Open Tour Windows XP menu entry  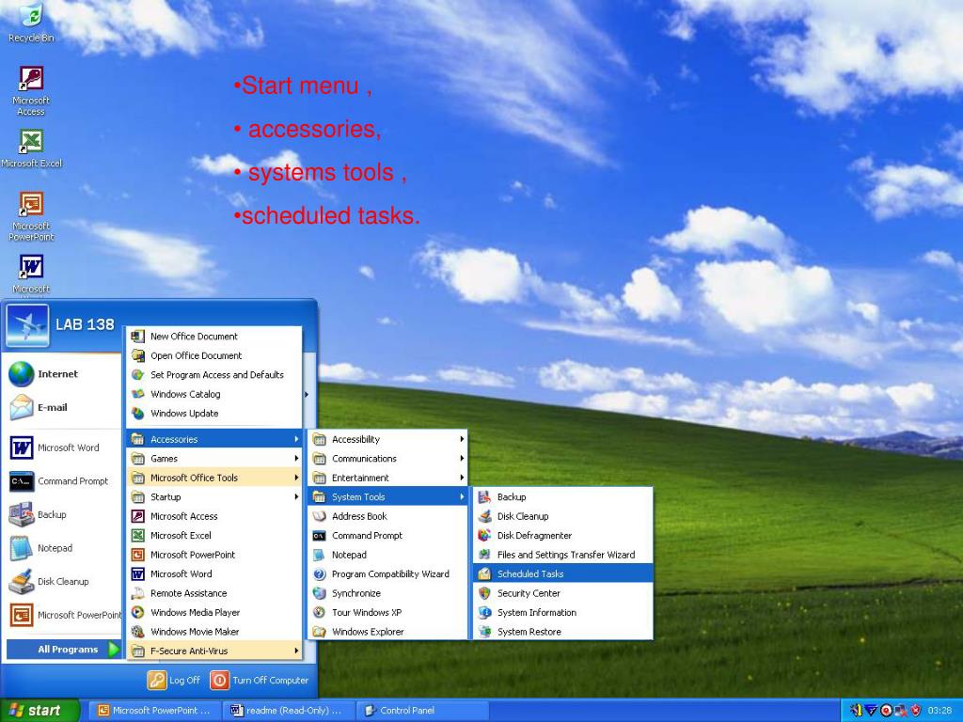point(388,612)
